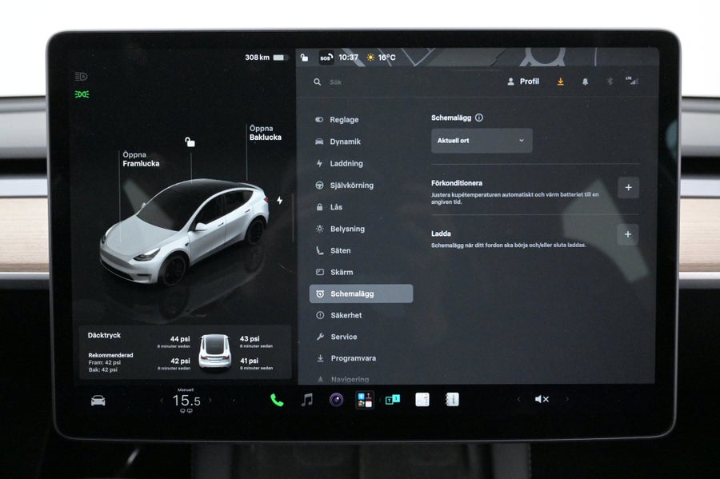Raise volume with right arrow
This screenshot has width=720, height=479.
567,399
